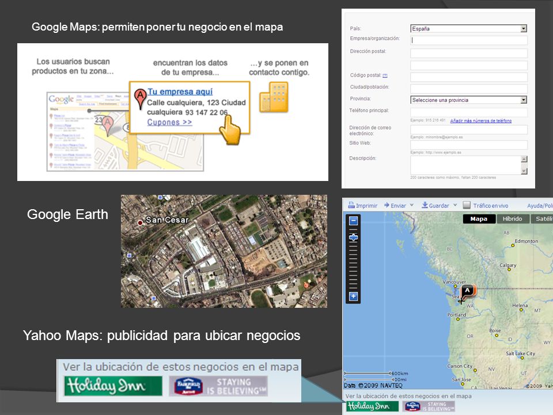The image size is (553, 415).
Task: Click the zoom slider handle on the map
Action: point(353,237)
